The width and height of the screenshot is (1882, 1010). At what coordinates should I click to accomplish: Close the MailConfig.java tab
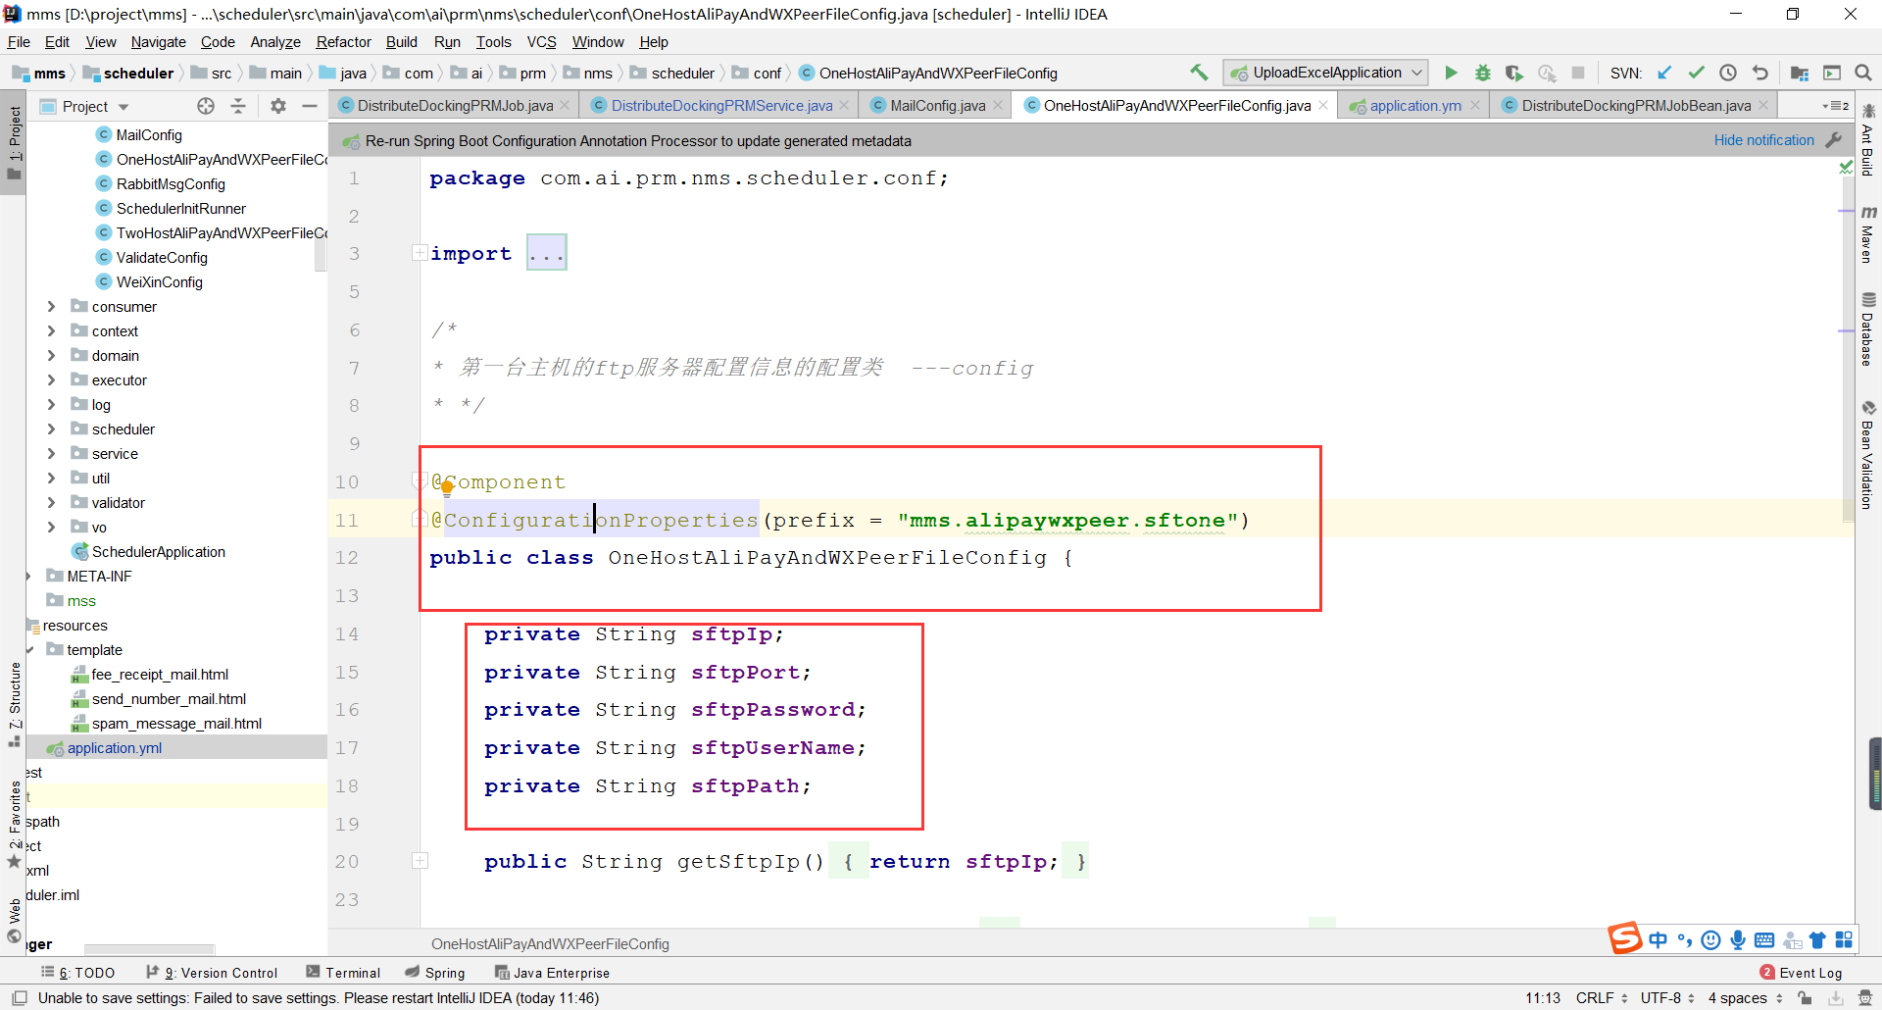(998, 106)
